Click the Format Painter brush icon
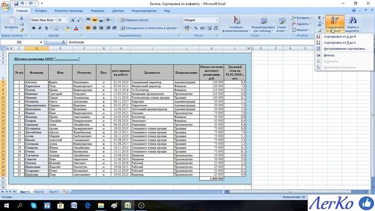The height and width of the screenshot is (211, 375). 22,30
